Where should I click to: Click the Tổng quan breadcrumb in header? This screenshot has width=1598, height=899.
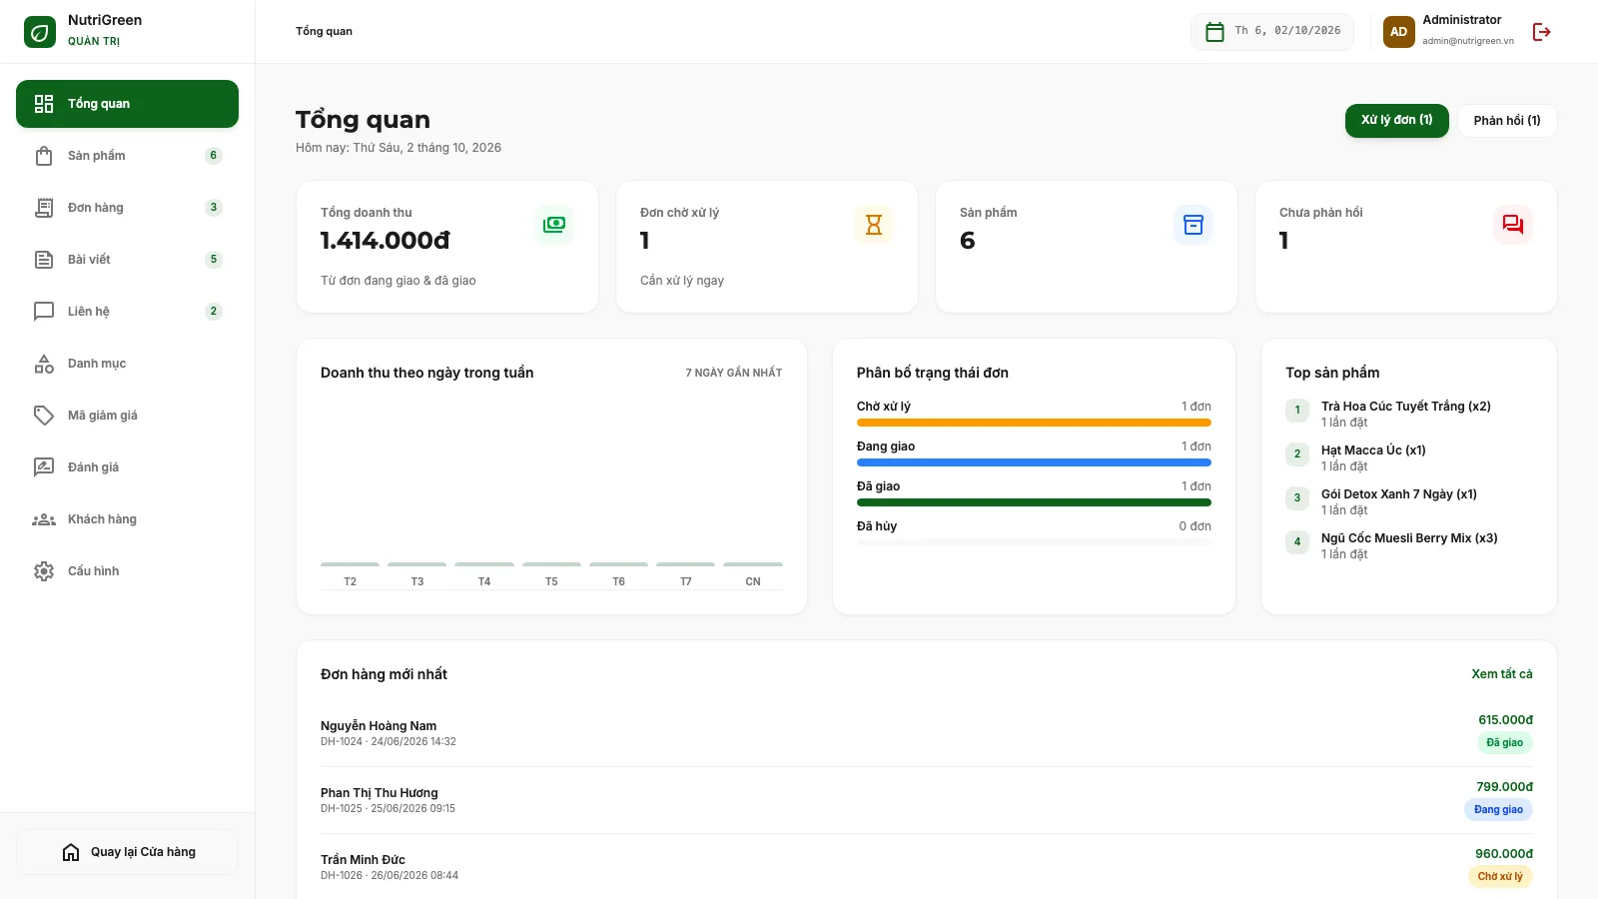click(324, 31)
